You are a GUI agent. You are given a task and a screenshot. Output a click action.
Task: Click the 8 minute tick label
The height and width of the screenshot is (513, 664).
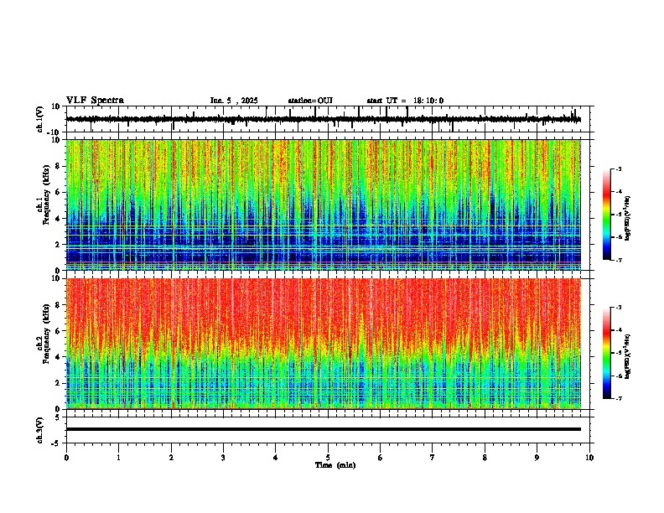point(485,458)
